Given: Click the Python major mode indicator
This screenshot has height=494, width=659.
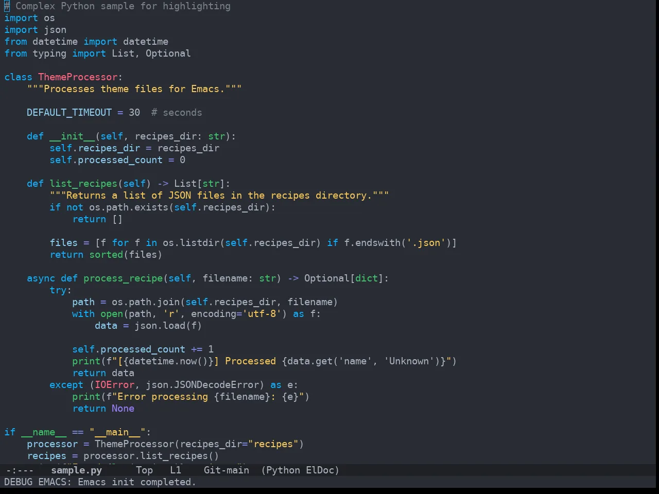Looking at the screenshot, I should [283, 470].
